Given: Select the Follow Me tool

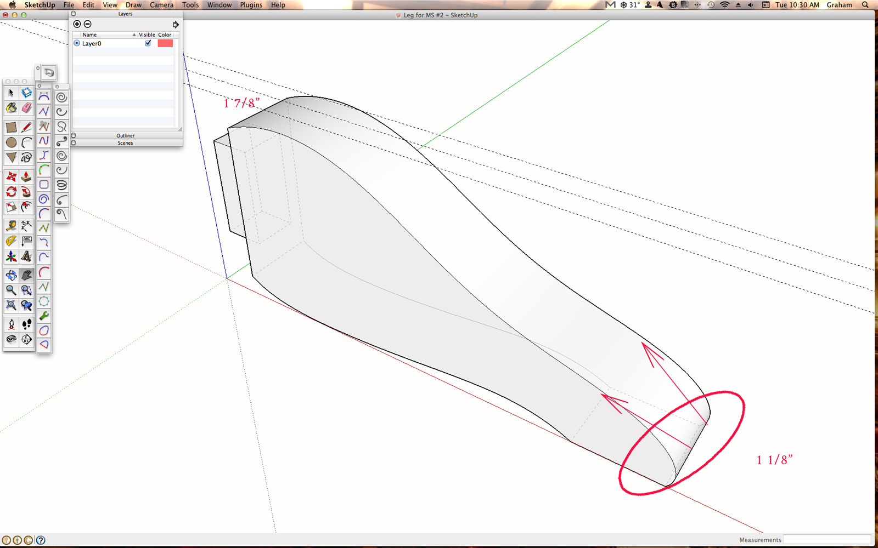Looking at the screenshot, I should (26, 192).
